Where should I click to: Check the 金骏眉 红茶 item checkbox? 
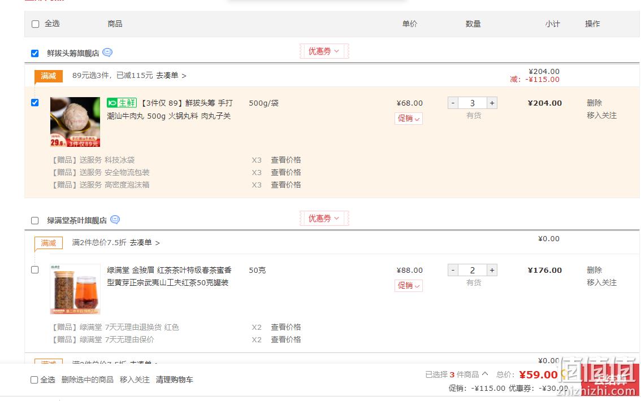tap(34, 270)
